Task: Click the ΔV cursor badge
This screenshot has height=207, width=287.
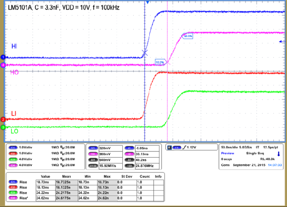Action: [93, 160]
